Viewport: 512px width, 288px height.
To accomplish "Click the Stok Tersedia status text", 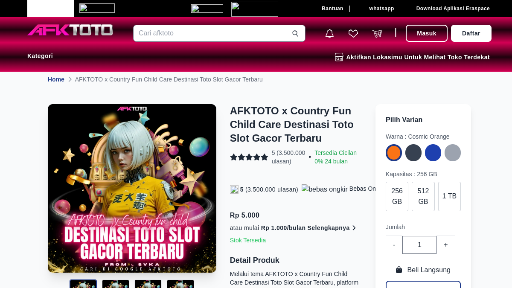I will tap(248, 240).
